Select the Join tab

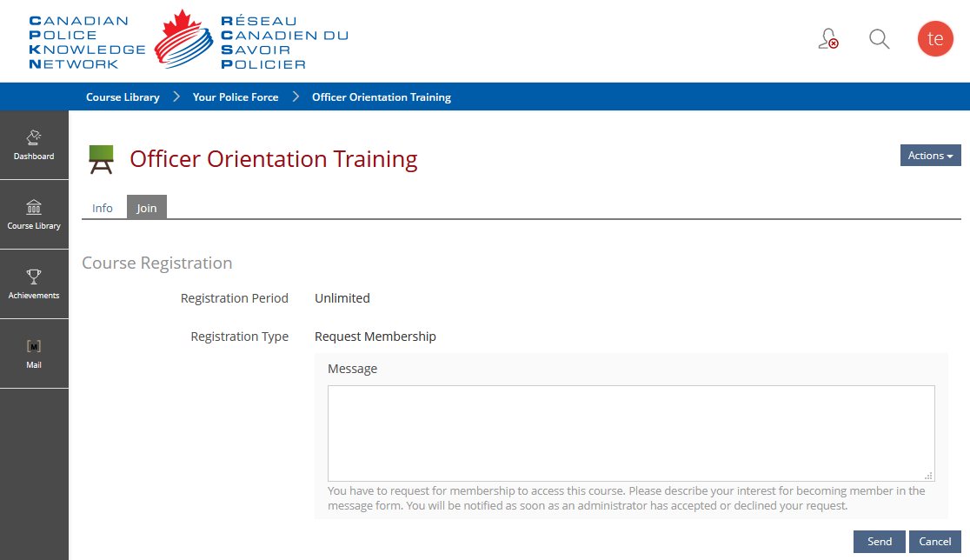pos(147,207)
